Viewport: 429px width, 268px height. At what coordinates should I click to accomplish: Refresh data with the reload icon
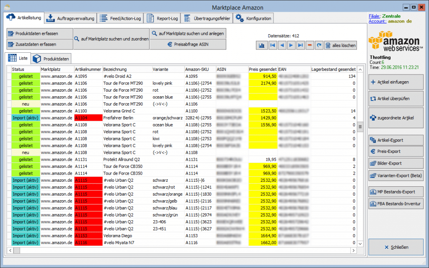[x=319, y=45]
